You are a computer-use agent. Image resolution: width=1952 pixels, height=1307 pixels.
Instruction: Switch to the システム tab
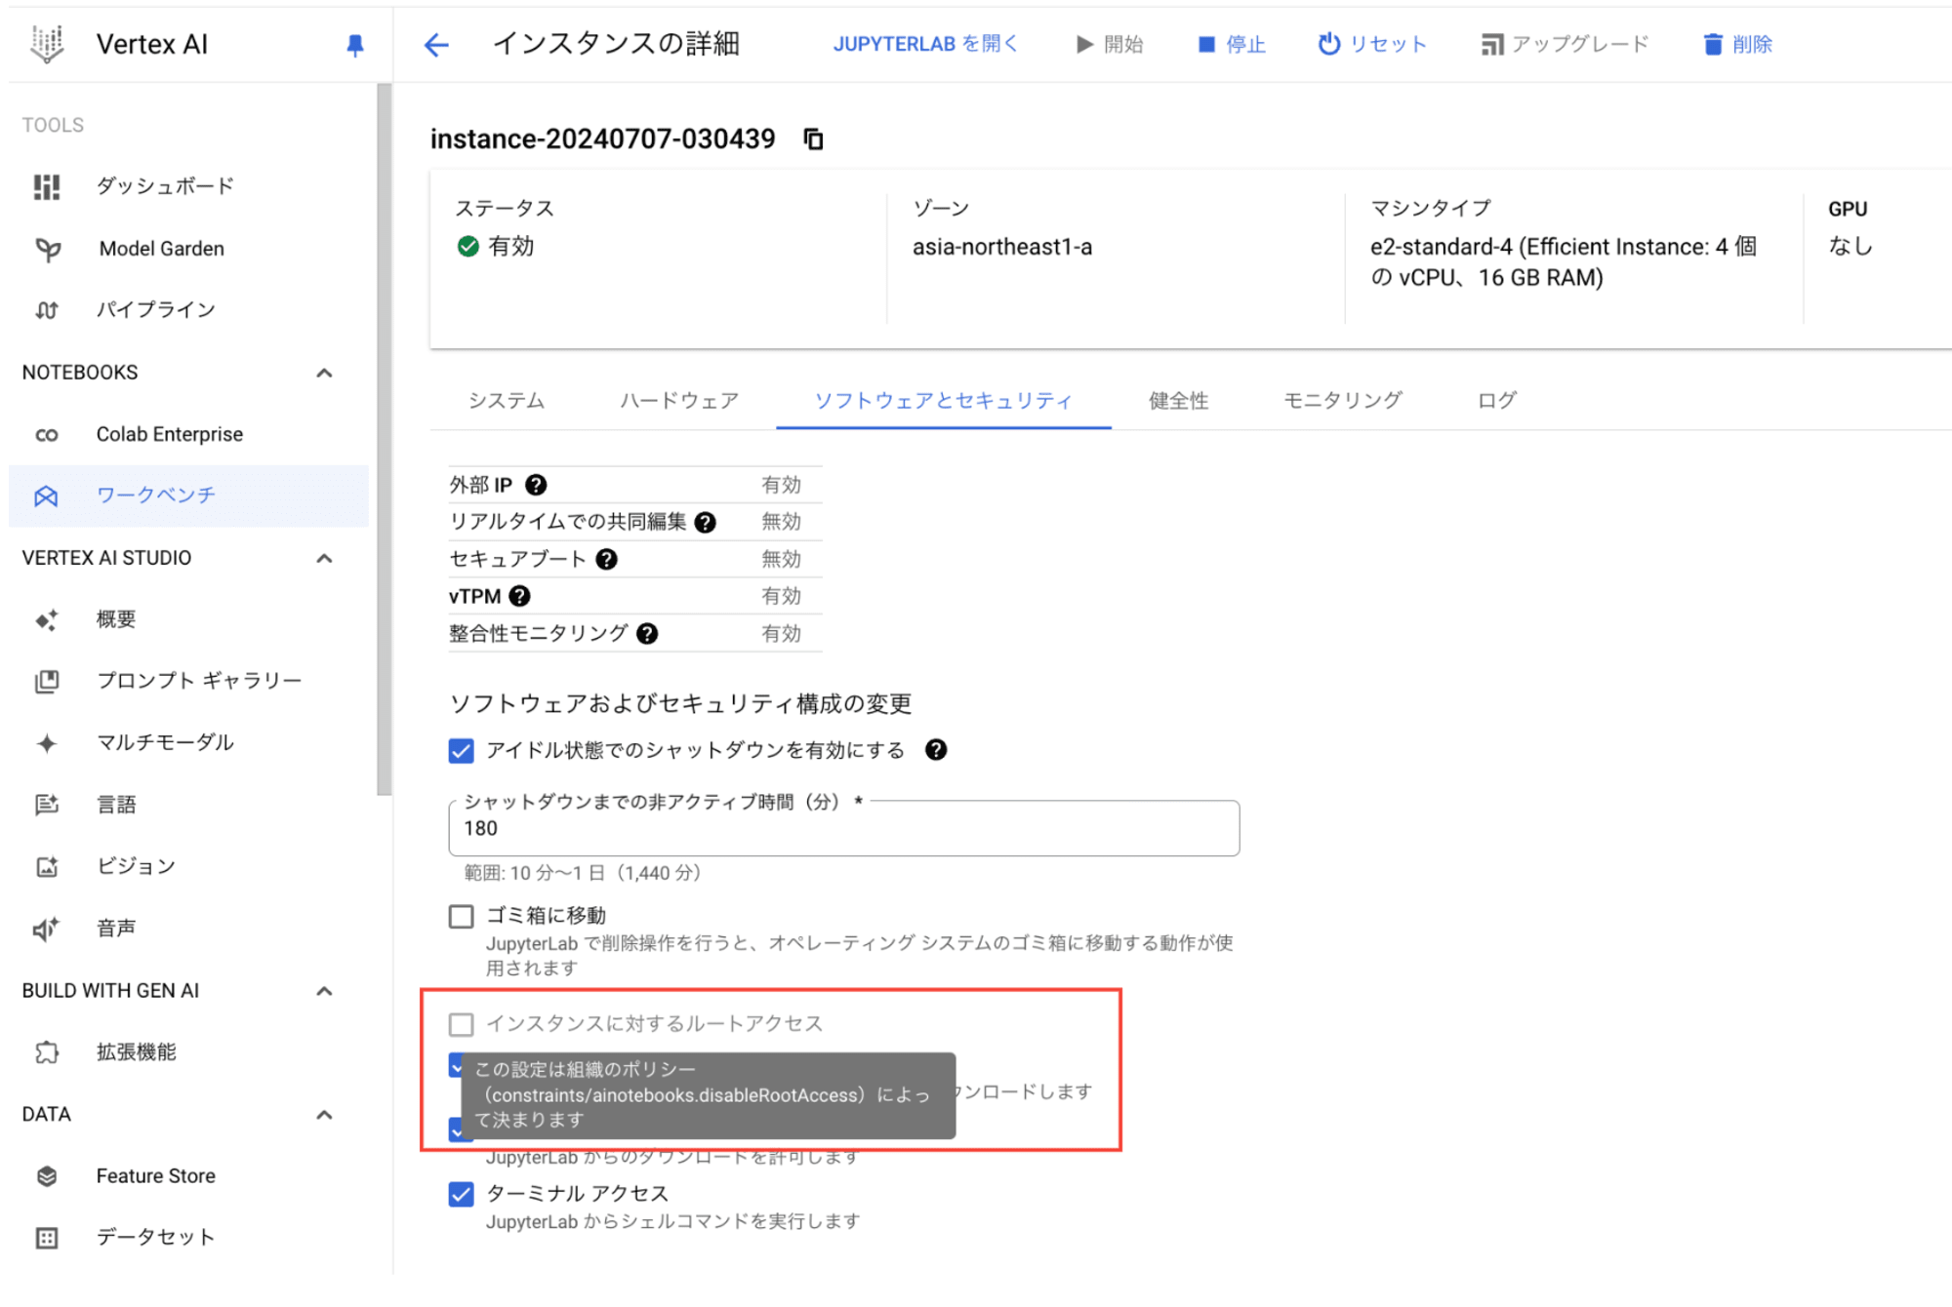point(507,401)
